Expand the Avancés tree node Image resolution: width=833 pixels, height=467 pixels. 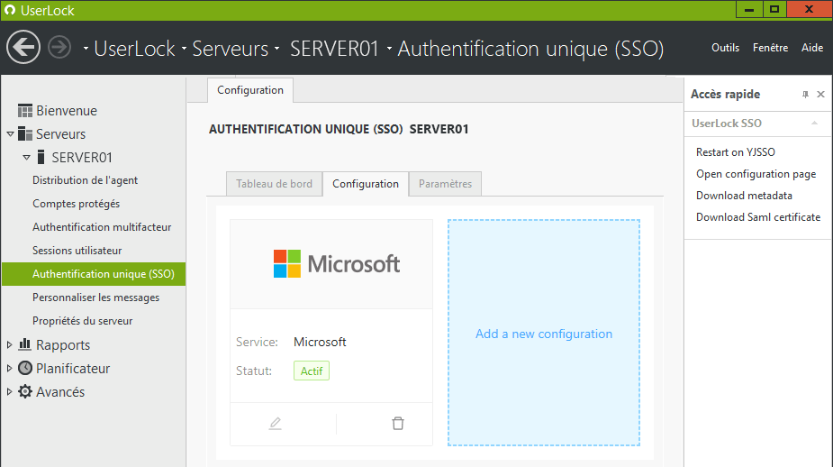(x=9, y=391)
